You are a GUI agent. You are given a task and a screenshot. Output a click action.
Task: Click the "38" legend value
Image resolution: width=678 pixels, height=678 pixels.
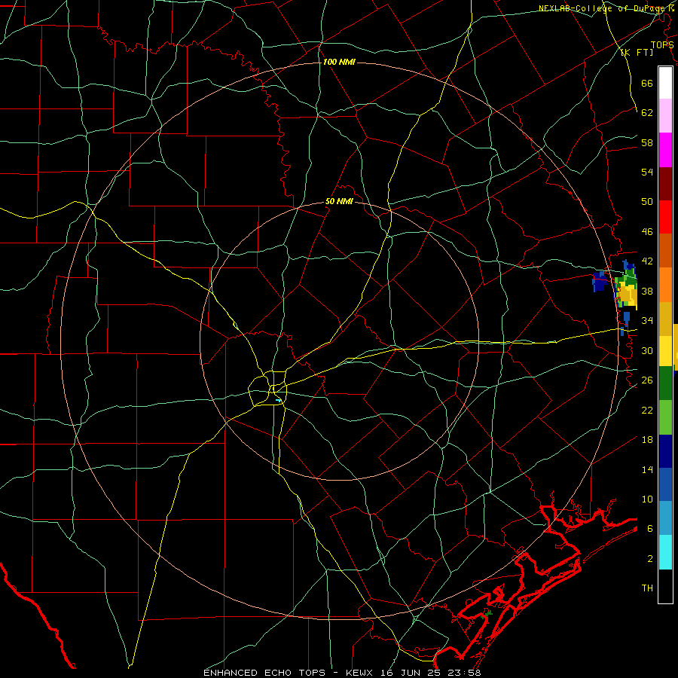pyautogui.click(x=647, y=292)
